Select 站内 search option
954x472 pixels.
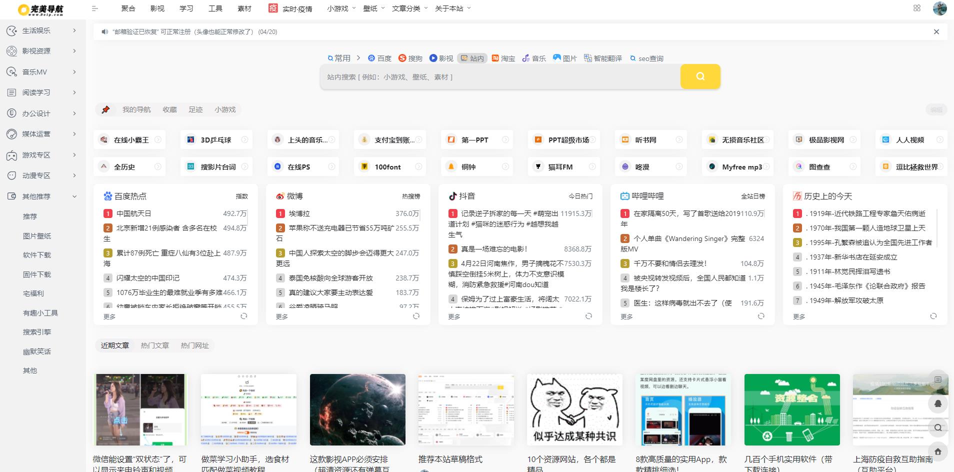click(472, 58)
